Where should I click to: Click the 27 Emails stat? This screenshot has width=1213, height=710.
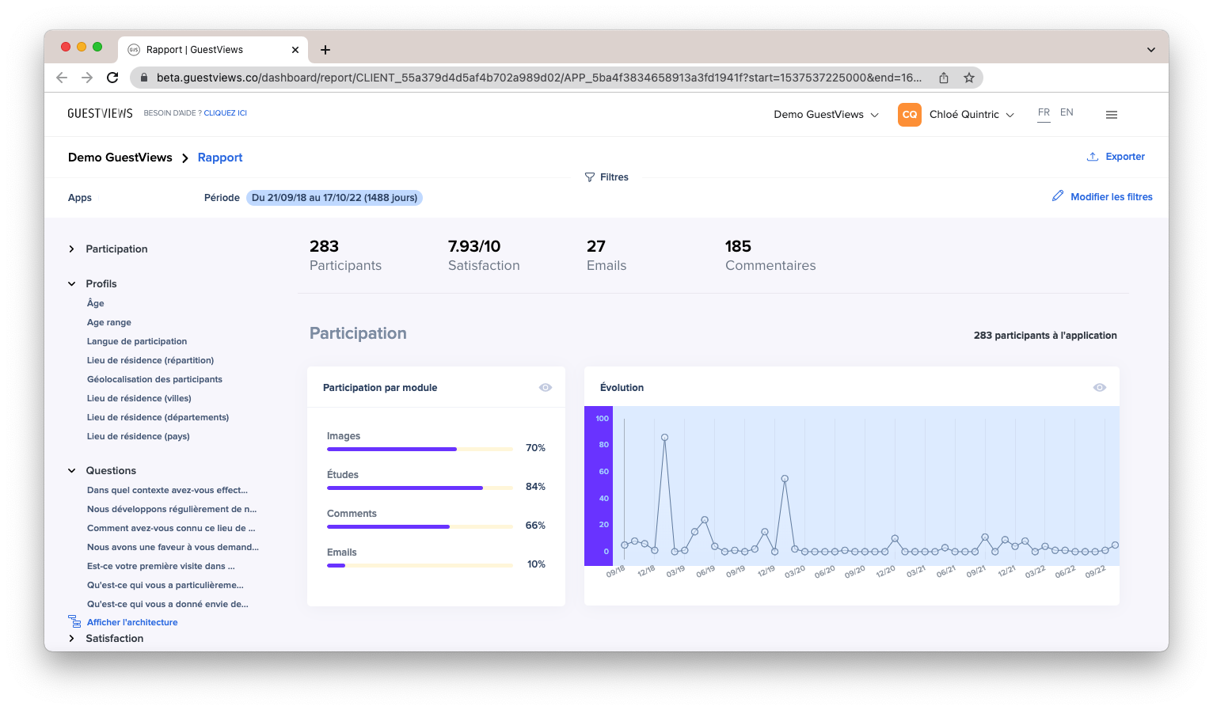[x=606, y=256]
